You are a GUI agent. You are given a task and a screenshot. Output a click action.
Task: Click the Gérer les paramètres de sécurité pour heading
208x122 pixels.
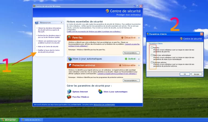(x=89, y=86)
